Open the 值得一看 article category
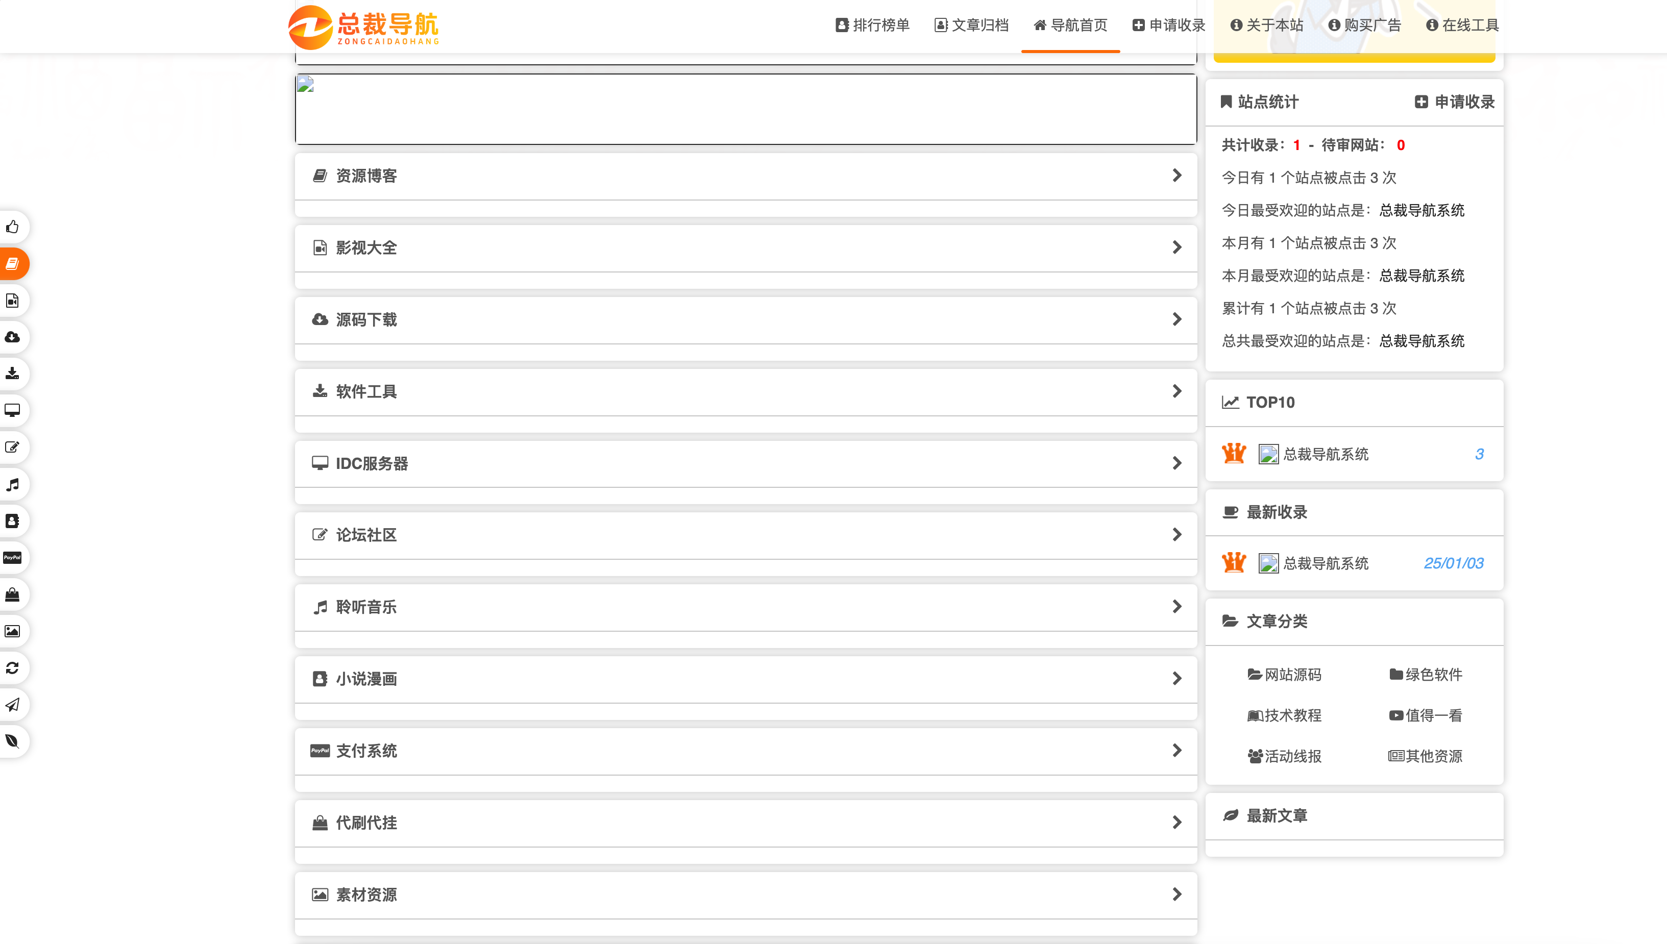1667x944 pixels. pyautogui.click(x=1426, y=715)
